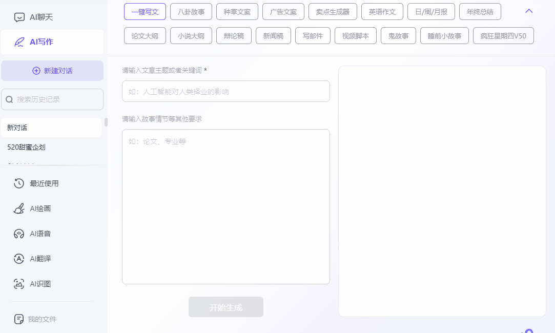Open the AI语音 voice tool
Viewport: 555px width, 333px height.
(x=19, y=234)
